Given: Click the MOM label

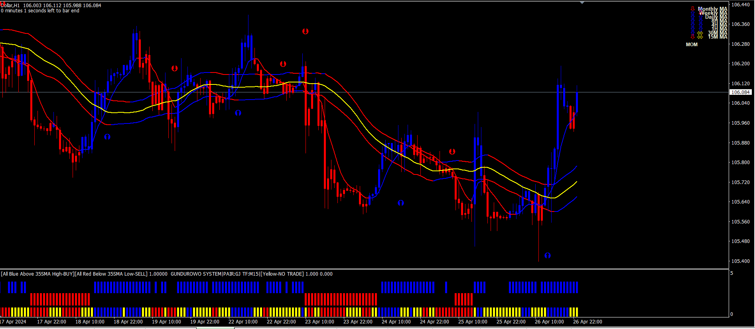Looking at the screenshot, I should tap(692, 45).
